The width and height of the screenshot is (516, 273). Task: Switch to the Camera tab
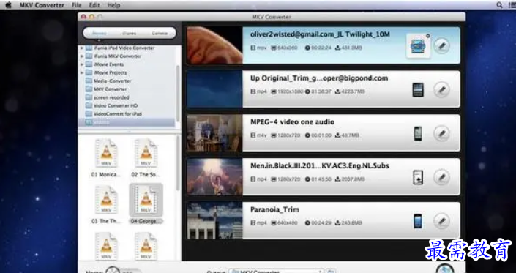160,33
